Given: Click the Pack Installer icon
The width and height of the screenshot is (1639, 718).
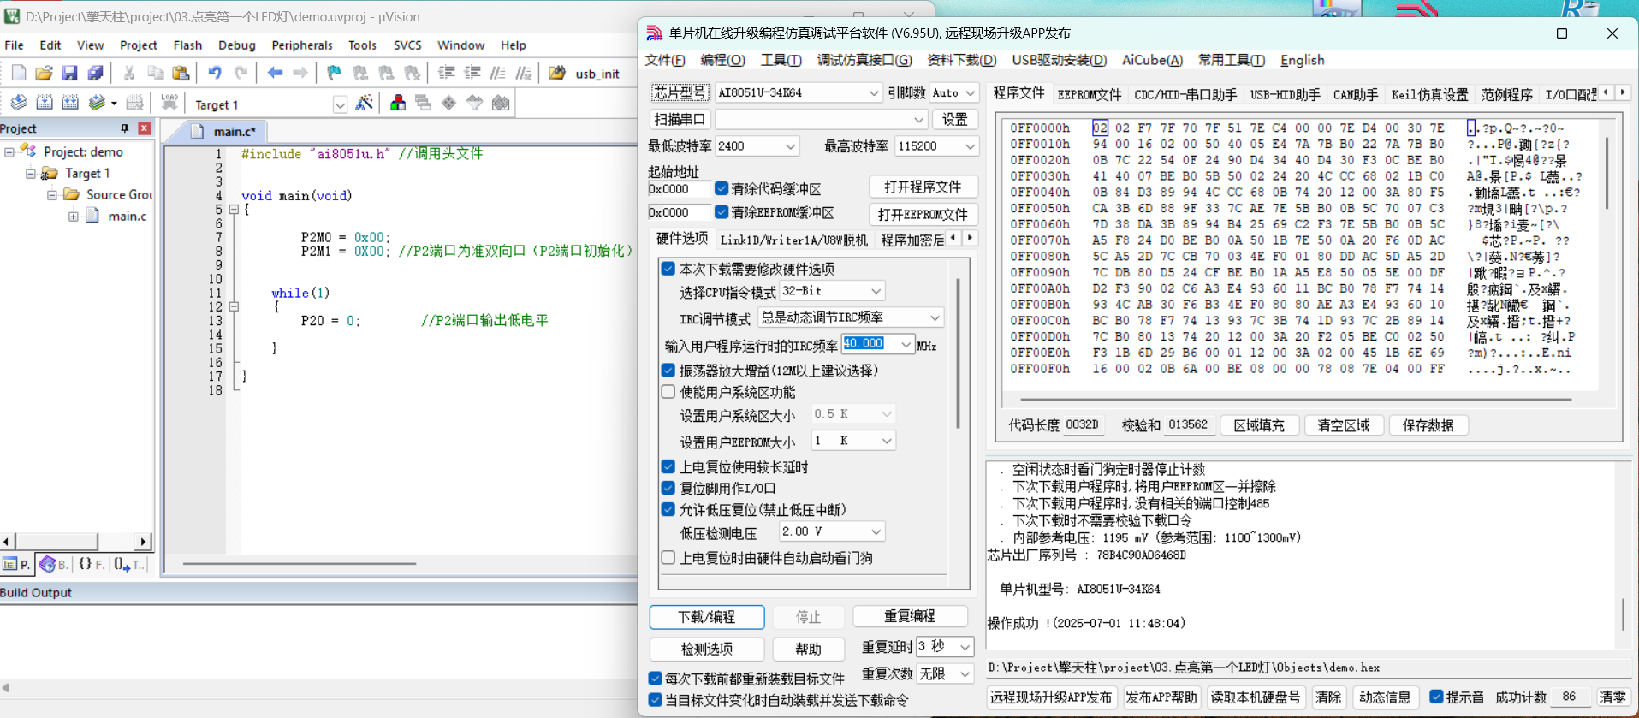Looking at the screenshot, I should point(501,104).
